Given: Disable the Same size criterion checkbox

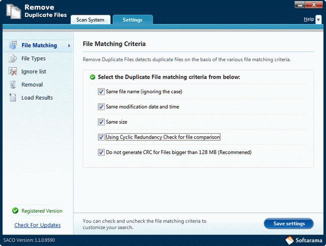Looking at the screenshot, I should pyautogui.click(x=101, y=122).
